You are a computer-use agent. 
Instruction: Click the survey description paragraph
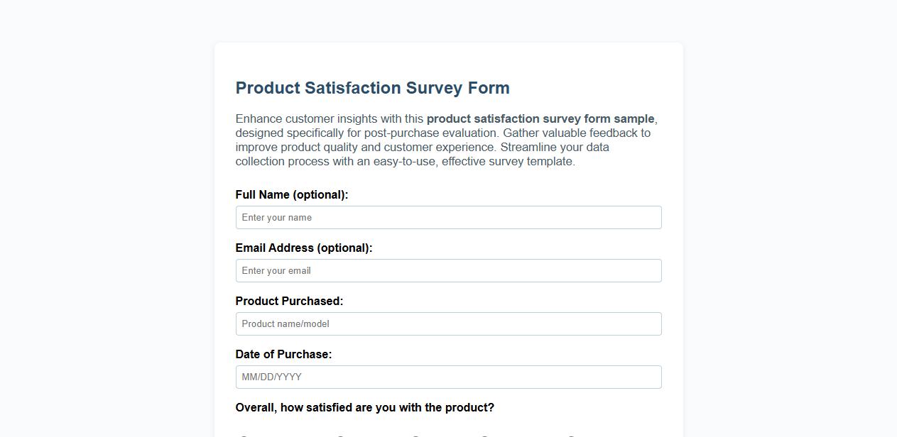point(445,140)
